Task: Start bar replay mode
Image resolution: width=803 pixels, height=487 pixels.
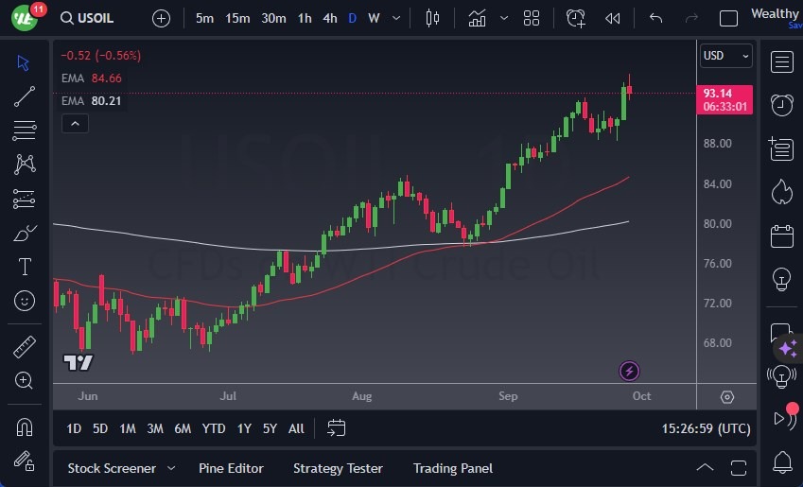Action: point(613,18)
